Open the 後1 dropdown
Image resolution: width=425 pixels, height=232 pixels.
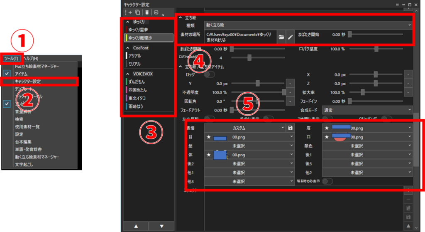tap(367, 155)
